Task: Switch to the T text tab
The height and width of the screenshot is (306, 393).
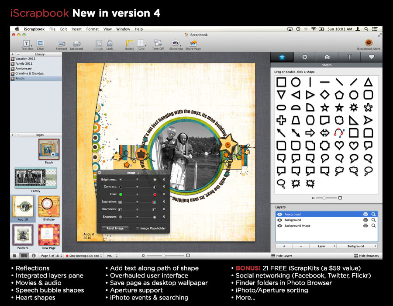Action: (x=349, y=57)
